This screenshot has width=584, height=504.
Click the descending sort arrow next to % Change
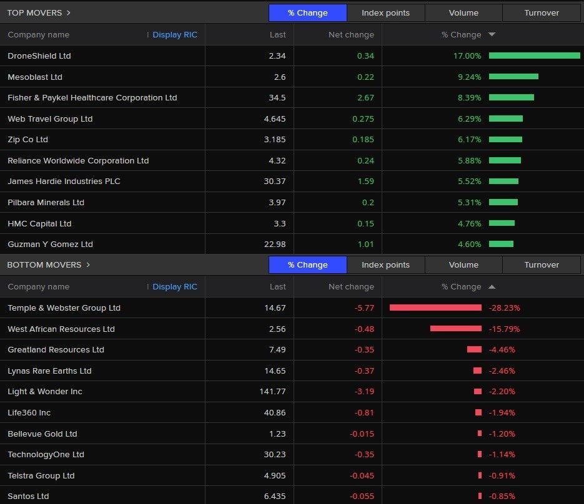492,35
